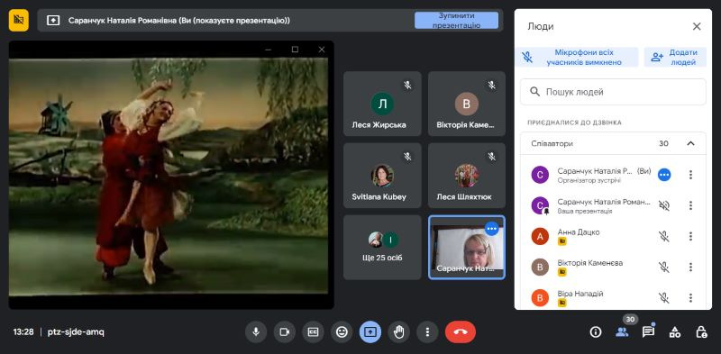
Task: Click muted mic icon for Віра Нападій
Action: click(x=663, y=298)
